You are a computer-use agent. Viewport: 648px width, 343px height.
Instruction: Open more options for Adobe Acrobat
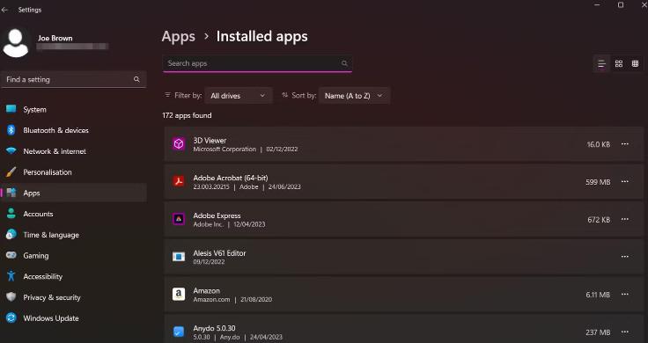[625, 181]
